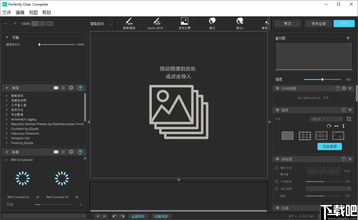Select the golden spiral crop overlay
Image resolution: width=358 pixels, height=220 pixels.
(338, 136)
